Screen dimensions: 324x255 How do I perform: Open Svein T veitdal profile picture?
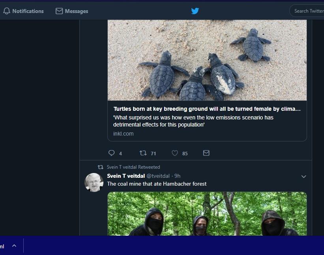pyautogui.click(x=94, y=182)
